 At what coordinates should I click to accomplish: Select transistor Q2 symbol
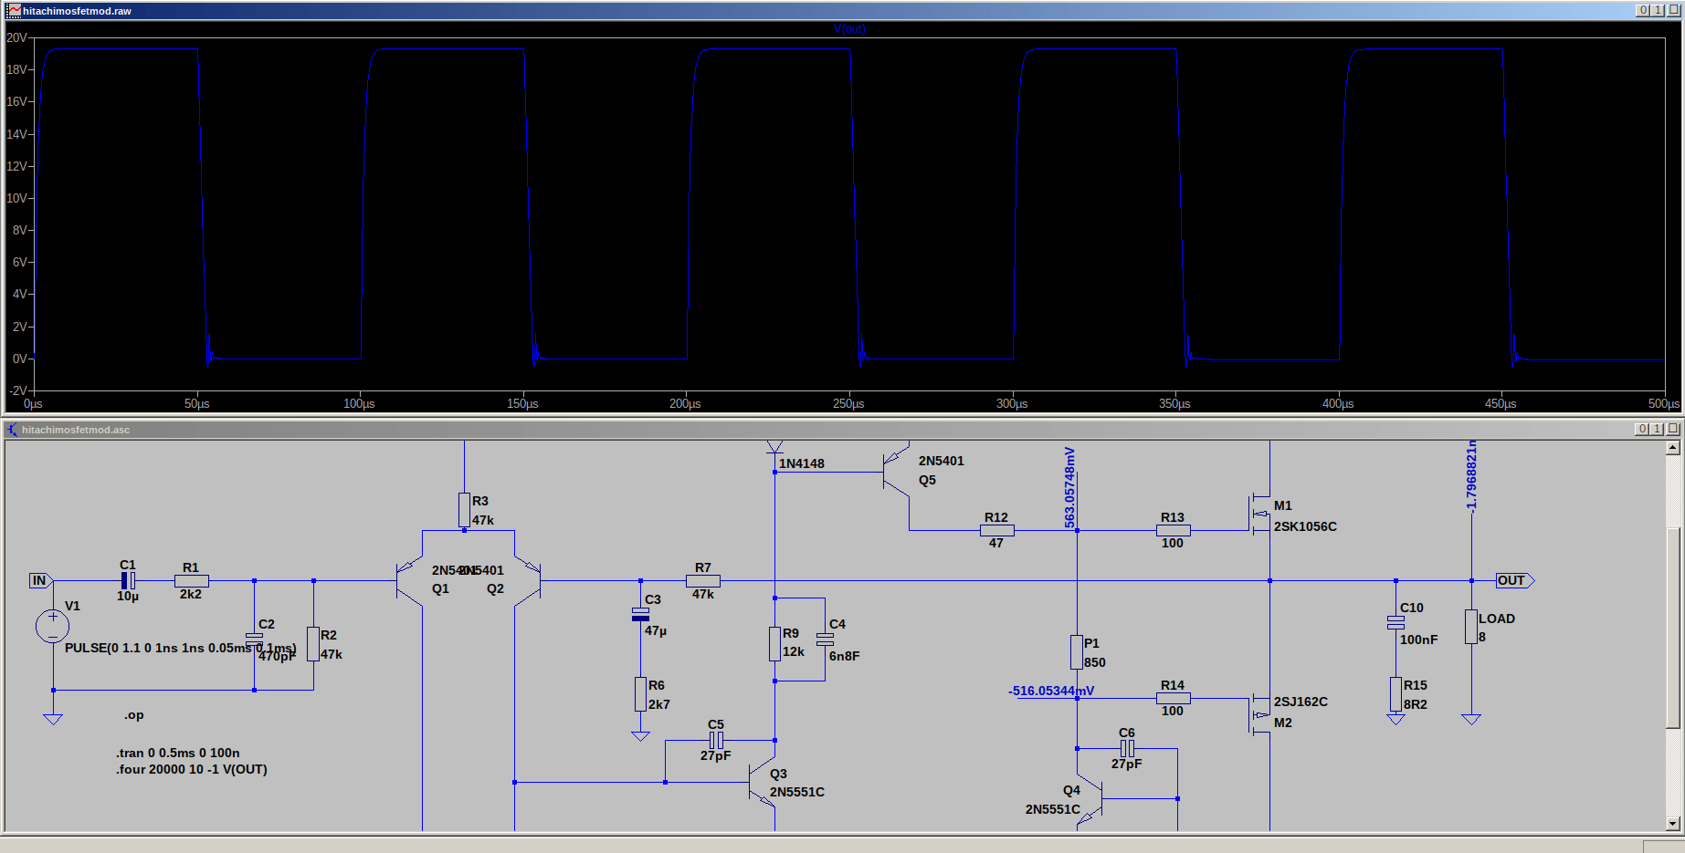(x=527, y=580)
